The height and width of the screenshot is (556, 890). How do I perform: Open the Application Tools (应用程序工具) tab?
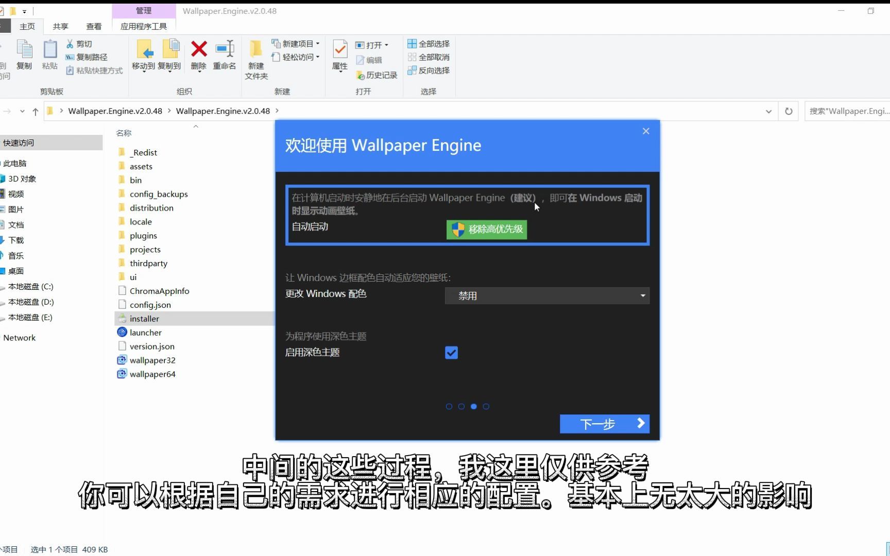tap(144, 26)
